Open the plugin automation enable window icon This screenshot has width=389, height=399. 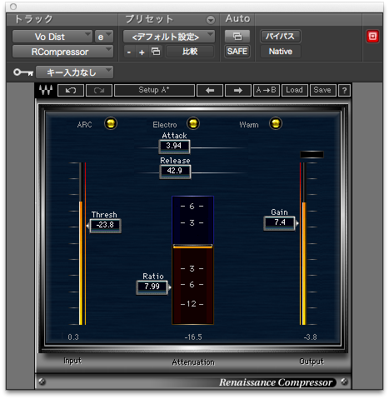[237, 37]
